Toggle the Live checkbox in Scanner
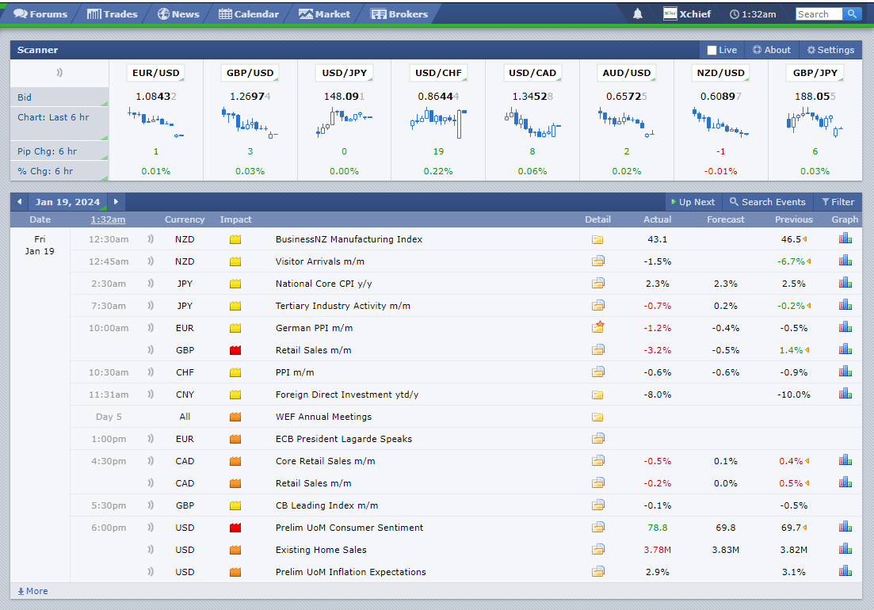This screenshot has width=874, height=610. tap(712, 50)
